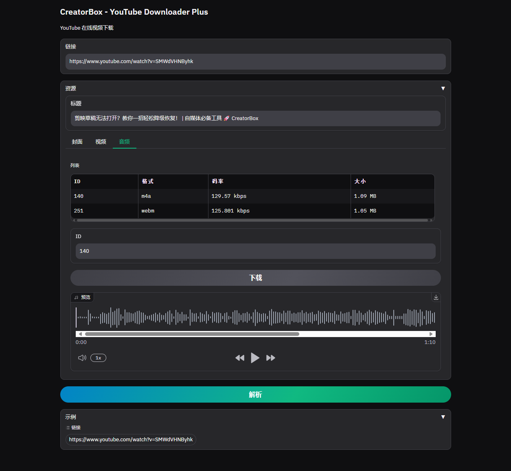Click the 下载 button

coord(256,278)
